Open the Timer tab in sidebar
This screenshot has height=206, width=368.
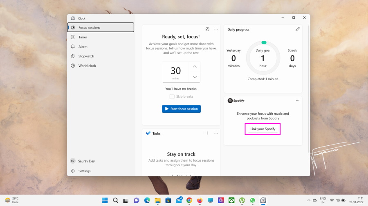(83, 37)
